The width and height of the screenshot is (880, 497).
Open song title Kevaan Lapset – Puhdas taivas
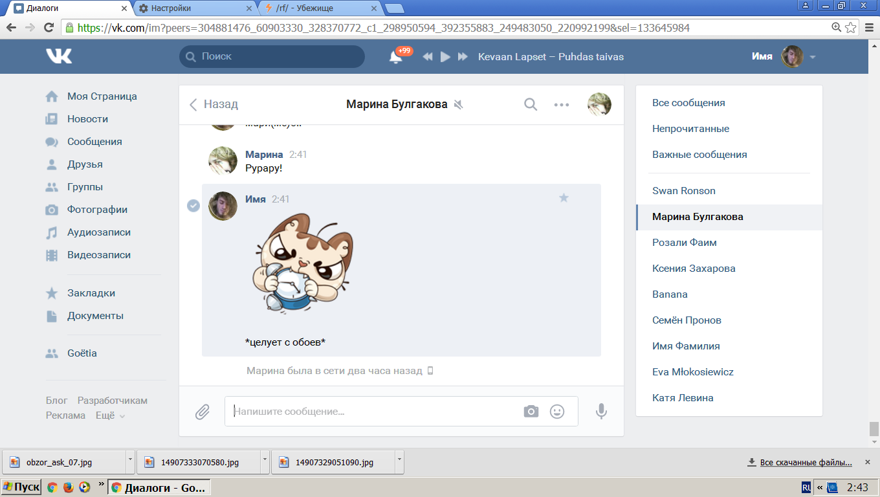[551, 57]
